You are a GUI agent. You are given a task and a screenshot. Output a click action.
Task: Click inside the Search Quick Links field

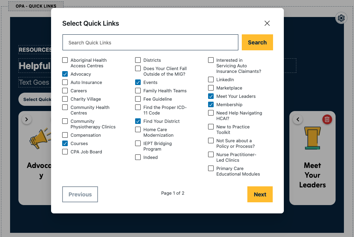point(150,42)
